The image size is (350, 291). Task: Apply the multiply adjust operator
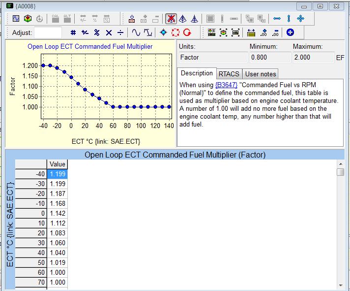109,32
